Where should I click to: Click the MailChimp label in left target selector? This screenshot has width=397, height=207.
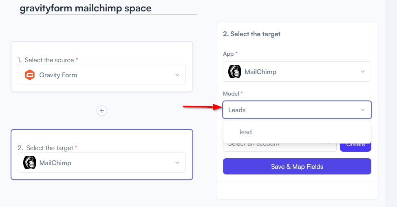[55, 163]
